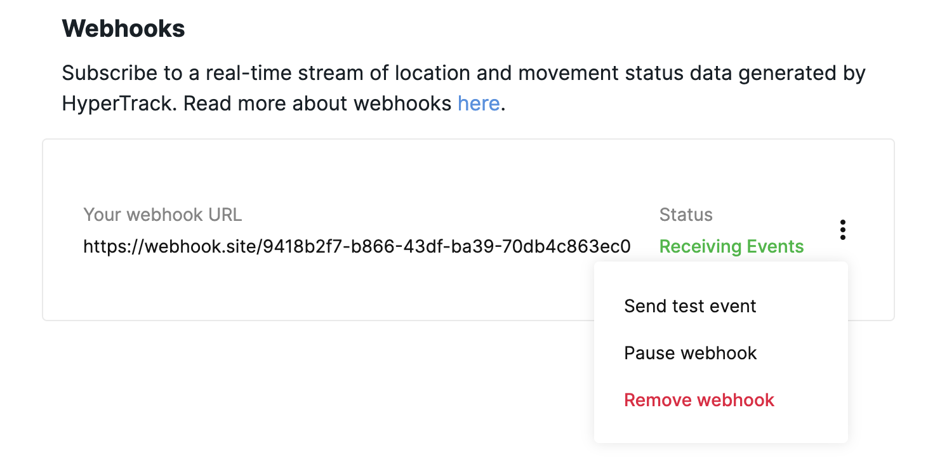Open the three-dot webhook options menu

[842, 230]
